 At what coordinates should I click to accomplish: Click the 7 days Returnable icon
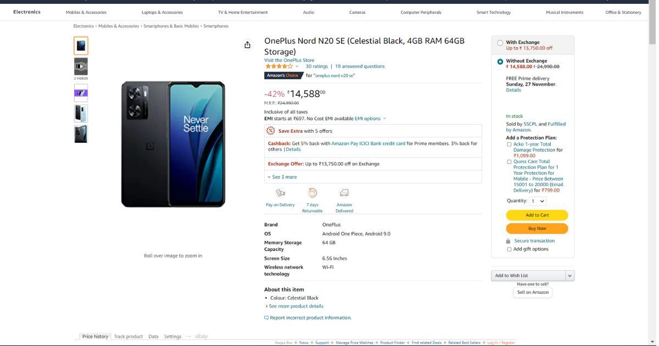(312, 193)
